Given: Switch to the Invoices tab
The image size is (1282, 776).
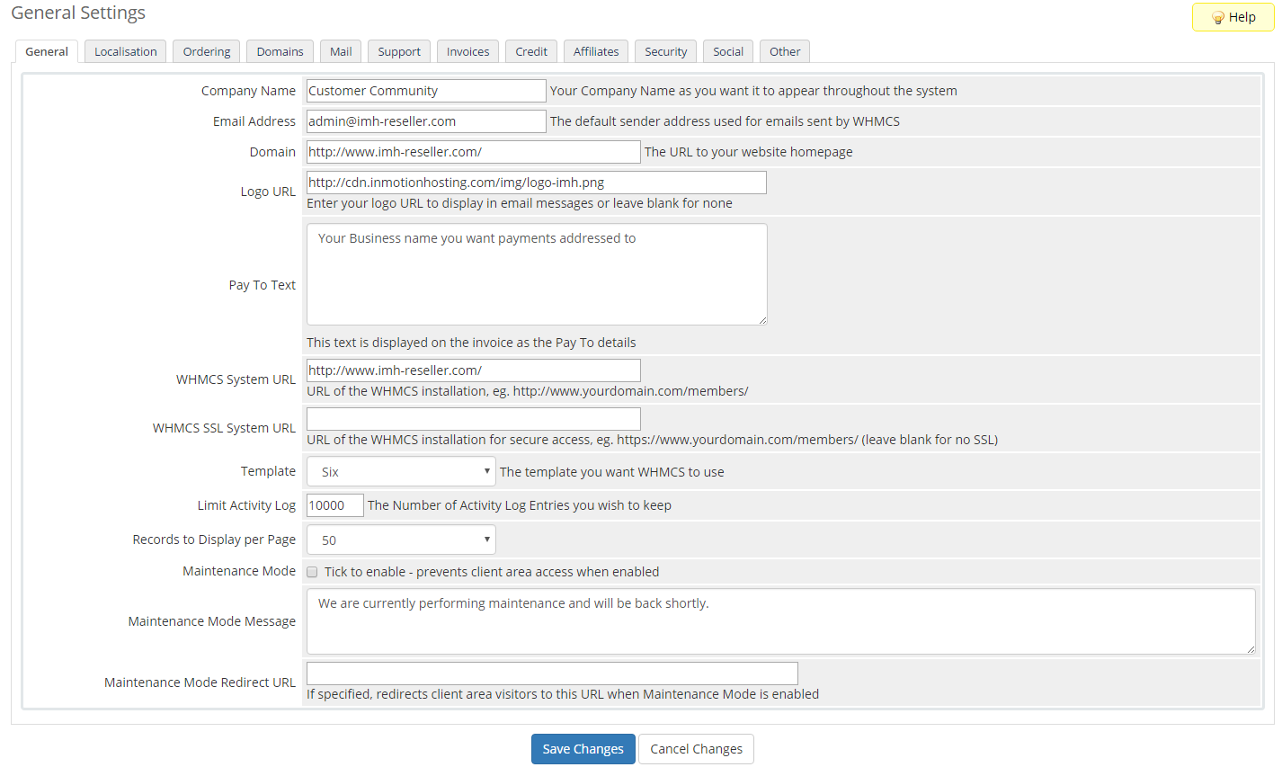Looking at the screenshot, I should pos(467,51).
